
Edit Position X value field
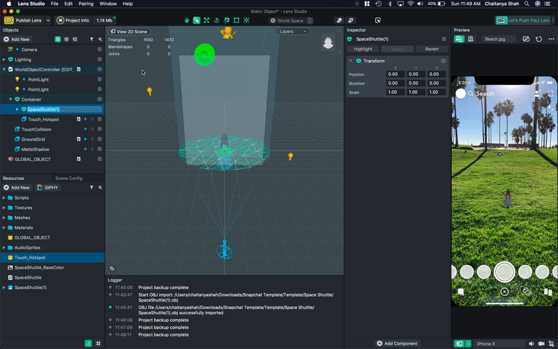(395, 74)
